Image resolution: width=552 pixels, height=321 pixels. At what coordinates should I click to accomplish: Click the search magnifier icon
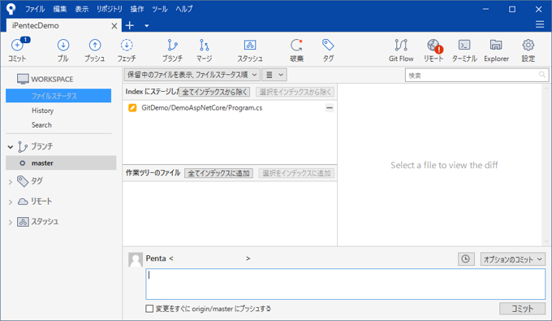coord(542,75)
